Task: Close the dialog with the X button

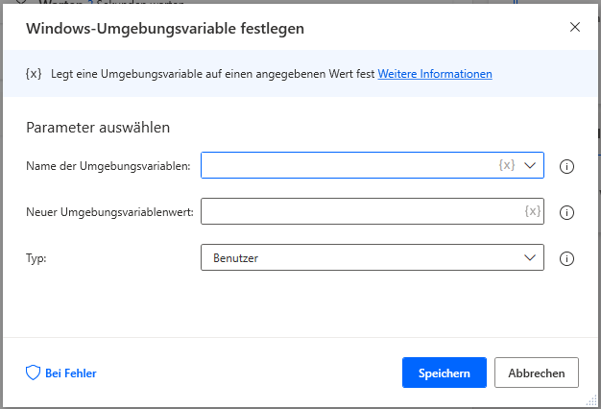Action: coord(574,27)
